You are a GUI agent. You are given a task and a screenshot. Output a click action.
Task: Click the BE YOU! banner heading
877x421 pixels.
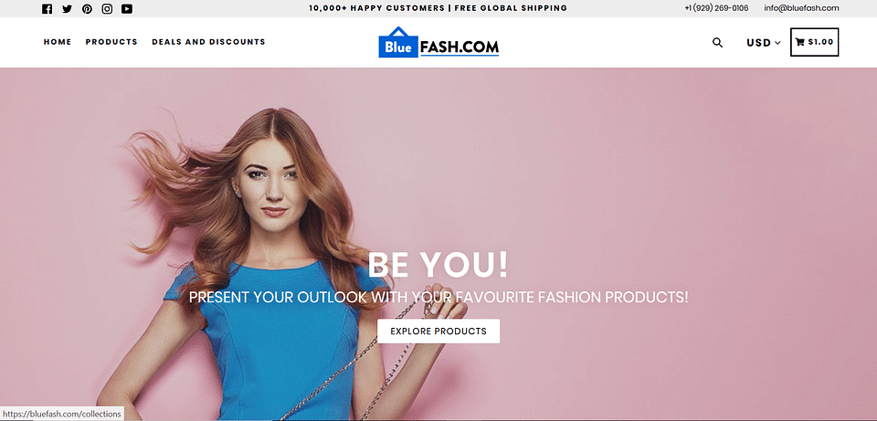click(438, 264)
